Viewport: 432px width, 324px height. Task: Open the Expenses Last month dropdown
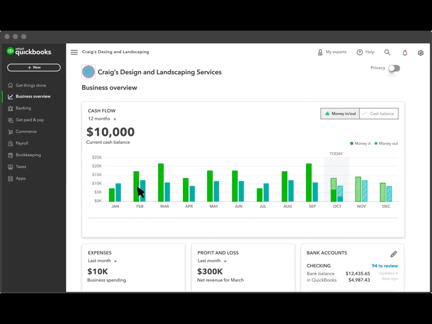click(x=101, y=260)
